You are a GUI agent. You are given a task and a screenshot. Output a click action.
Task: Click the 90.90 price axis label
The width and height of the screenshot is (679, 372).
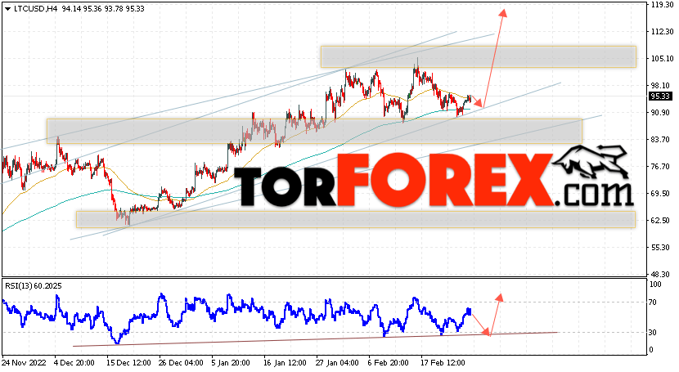[x=662, y=113]
